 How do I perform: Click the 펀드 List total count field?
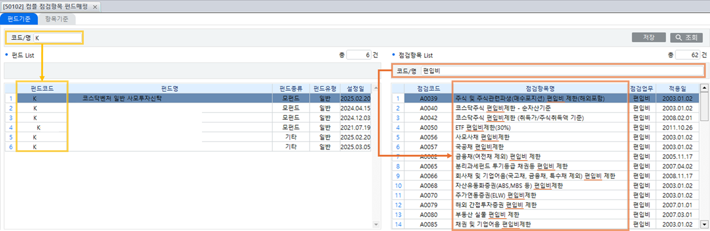pyautogui.click(x=359, y=55)
